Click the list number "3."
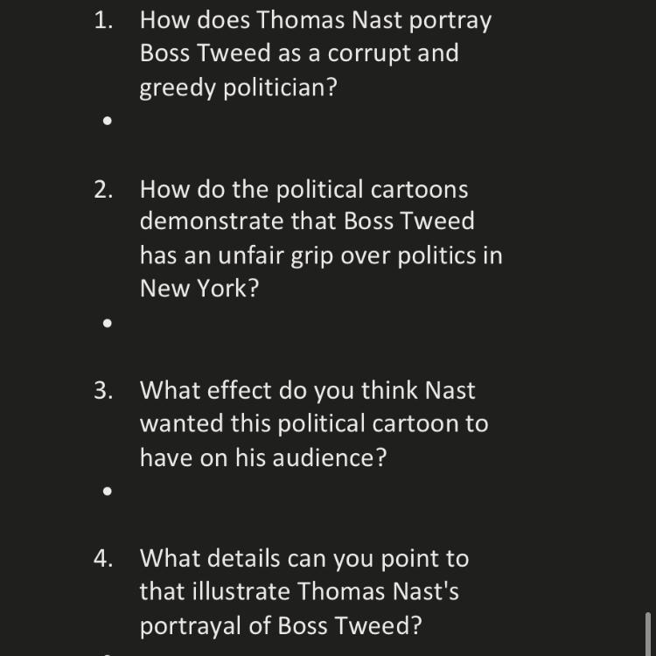The image size is (656, 656). [x=104, y=390]
